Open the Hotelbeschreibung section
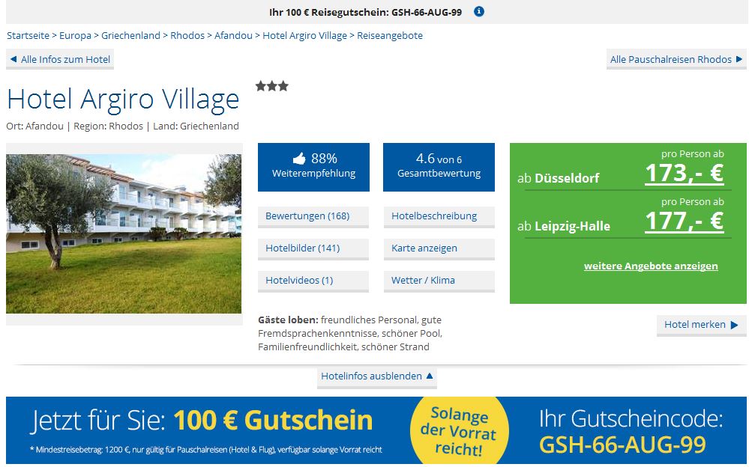The height and width of the screenshot is (467, 749). pyautogui.click(x=439, y=216)
